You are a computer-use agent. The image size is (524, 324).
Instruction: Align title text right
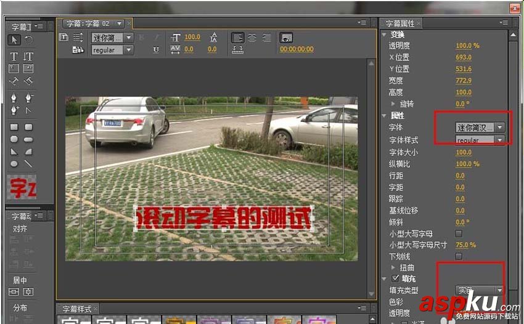click(267, 38)
